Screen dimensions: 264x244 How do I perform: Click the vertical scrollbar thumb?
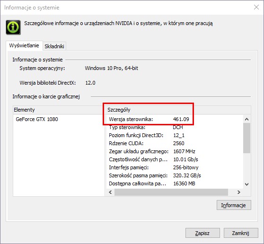[247, 138]
